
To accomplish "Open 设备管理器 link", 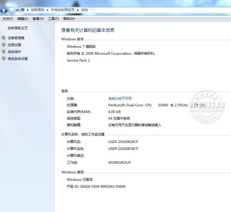I will (x=16, y=38).
